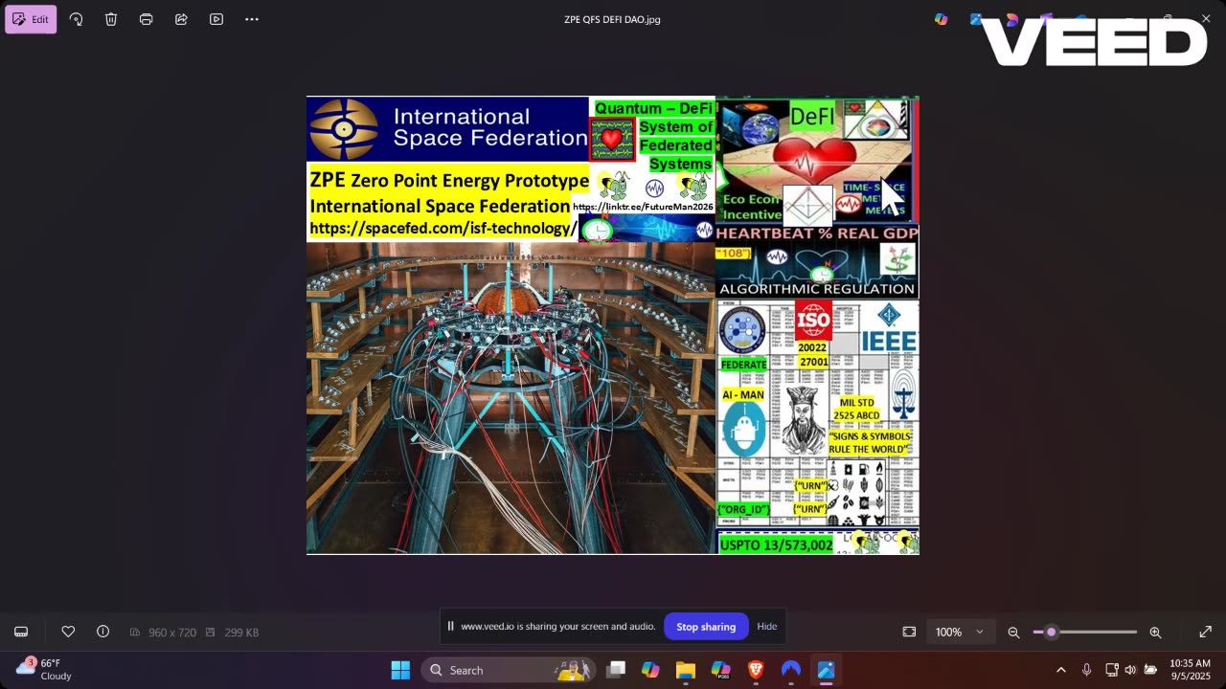Click the fit-to-window zoom icon
Screen dimensions: 1226x689
click(x=909, y=632)
